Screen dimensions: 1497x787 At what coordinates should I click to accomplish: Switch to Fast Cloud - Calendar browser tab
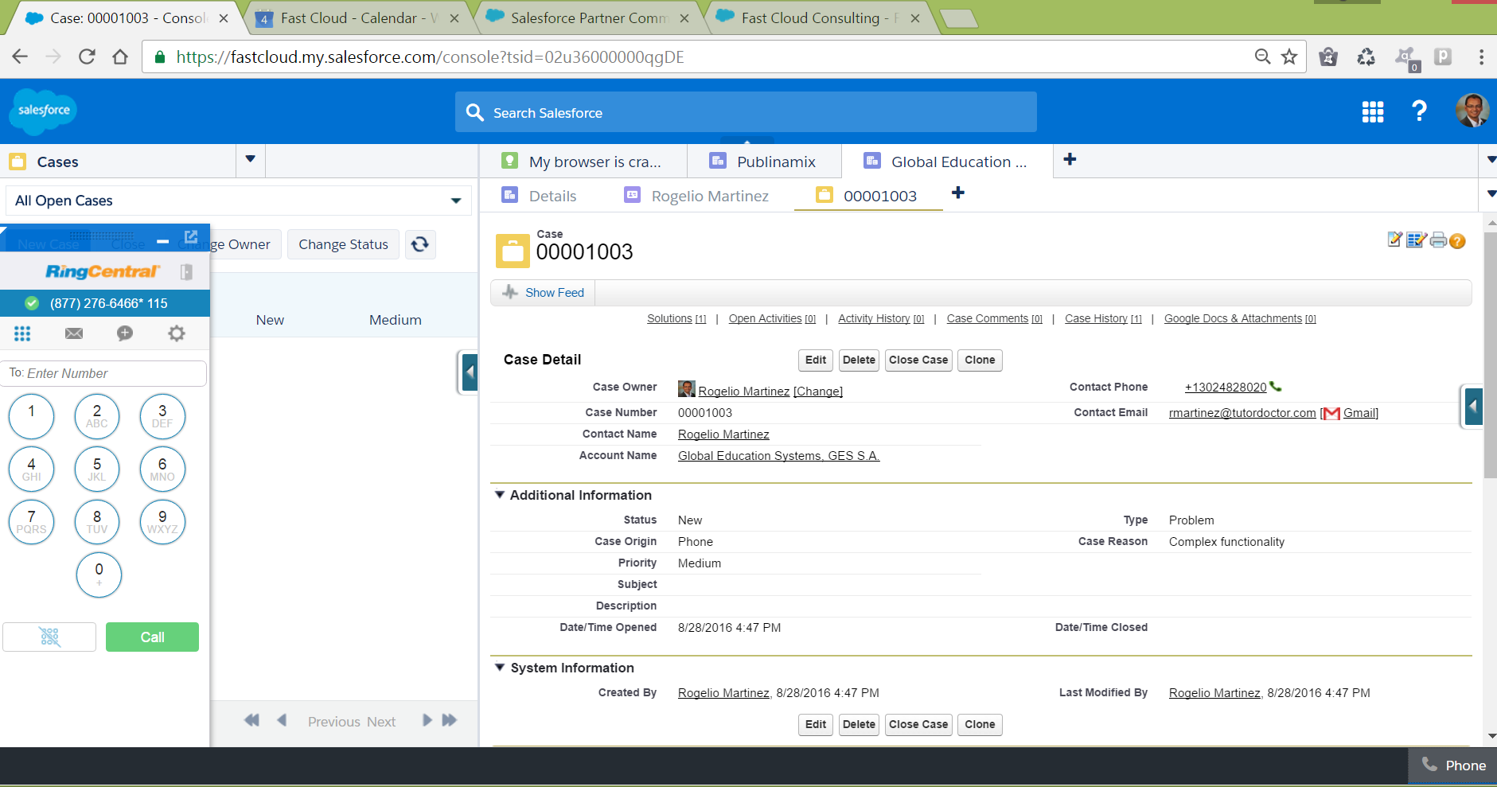point(358,18)
